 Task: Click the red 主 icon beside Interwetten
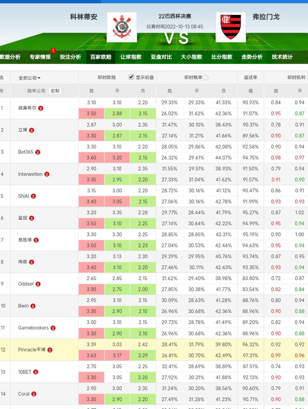[x=47, y=174]
